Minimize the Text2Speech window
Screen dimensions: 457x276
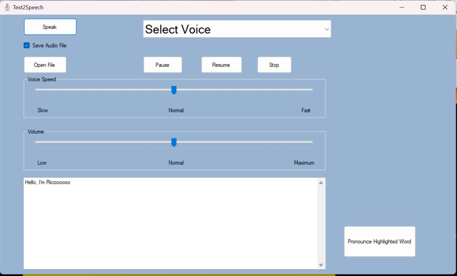point(402,7)
